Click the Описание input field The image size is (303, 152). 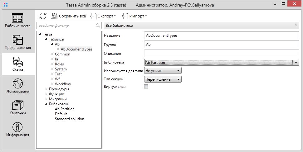point(222,53)
